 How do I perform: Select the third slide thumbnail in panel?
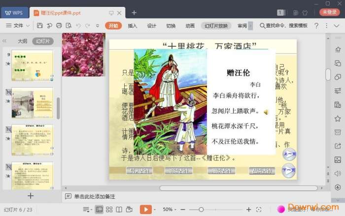(33, 140)
